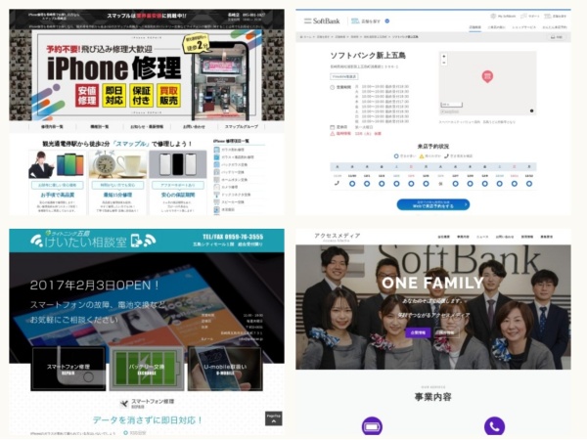Open the 'お知らせ・最新情報' nav menu item
The height and width of the screenshot is (440, 587).
(x=147, y=127)
